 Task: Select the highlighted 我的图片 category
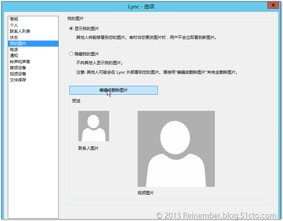(x=18, y=43)
